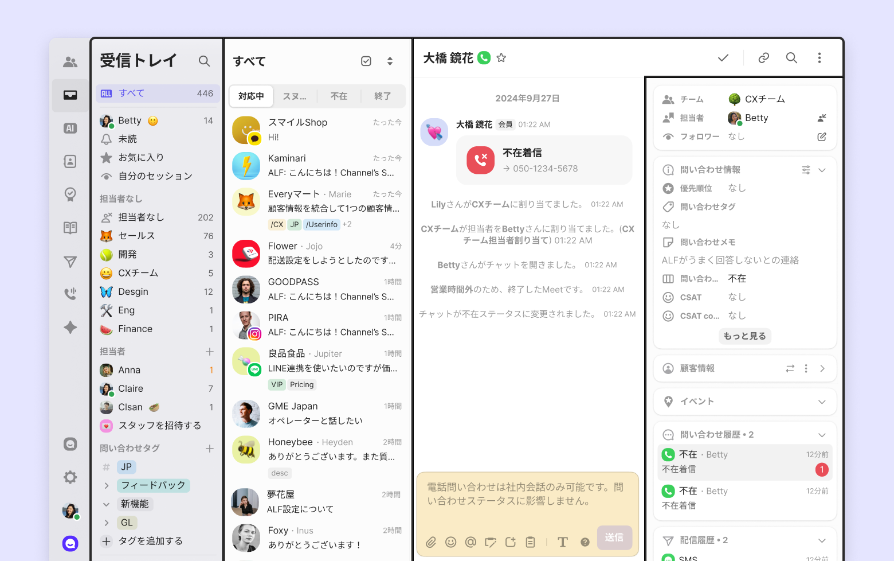
Task: Open the team members icon in sidebar
Action: click(70, 62)
